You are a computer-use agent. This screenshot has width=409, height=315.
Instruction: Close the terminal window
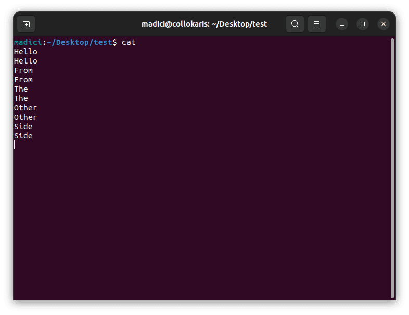[x=384, y=24]
